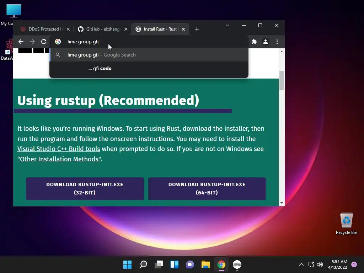This screenshot has height=273, width=364.
Task: Open the notification badge in the tray
Action: point(354,264)
